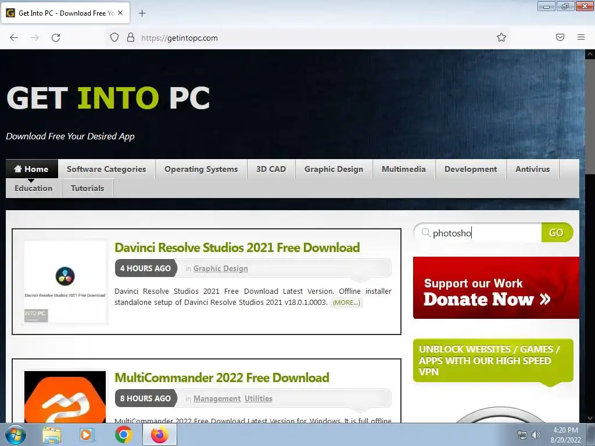Go to the Development category

pos(471,169)
